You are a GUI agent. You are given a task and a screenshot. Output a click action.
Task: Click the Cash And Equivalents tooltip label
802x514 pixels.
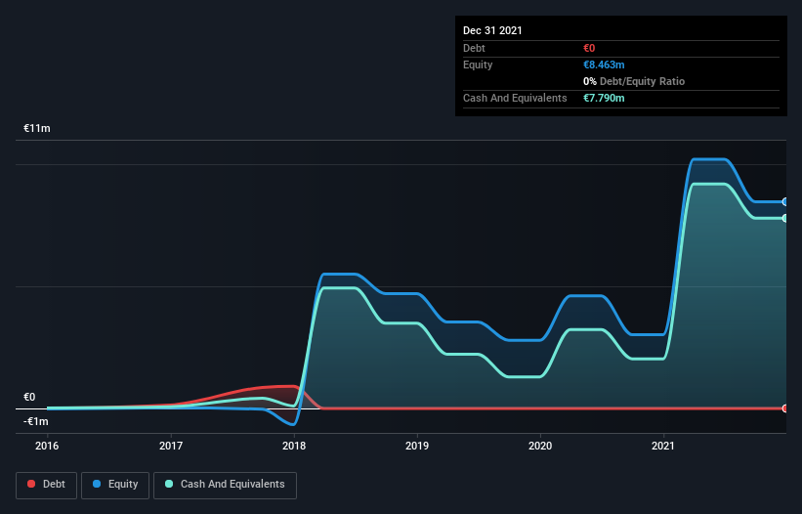click(x=515, y=98)
